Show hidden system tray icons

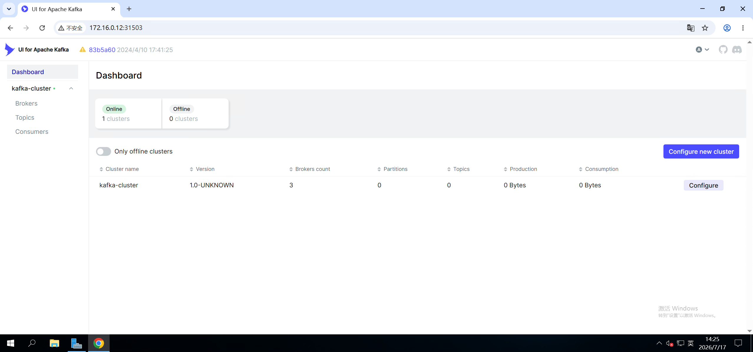click(659, 343)
